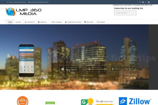Click the Download on the App Store badge
This screenshot has height=105, width=158.
pos(69,69)
